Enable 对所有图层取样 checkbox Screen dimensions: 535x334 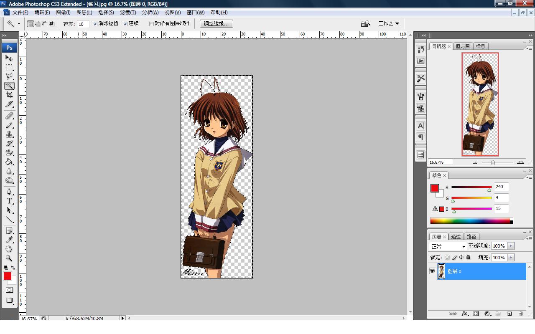(x=151, y=24)
